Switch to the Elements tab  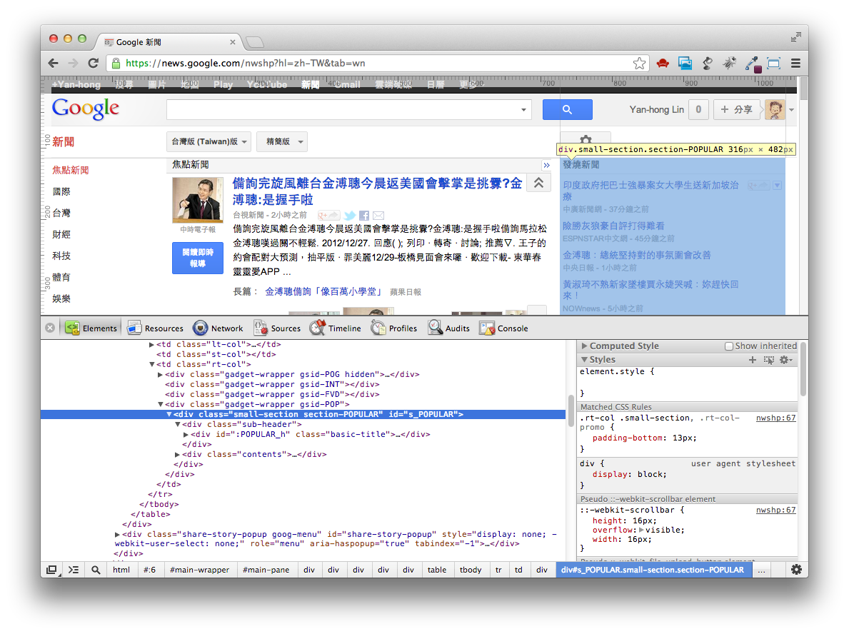click(x=91, y=328)
